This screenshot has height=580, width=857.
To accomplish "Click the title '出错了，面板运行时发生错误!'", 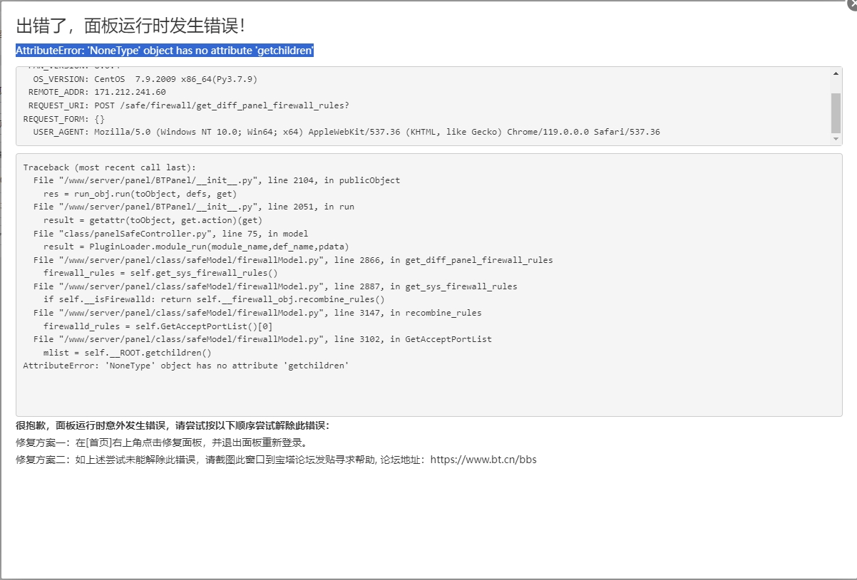I will coord(130,26).
